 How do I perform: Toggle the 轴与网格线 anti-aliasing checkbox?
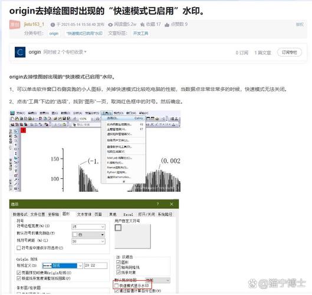[118, 267]
